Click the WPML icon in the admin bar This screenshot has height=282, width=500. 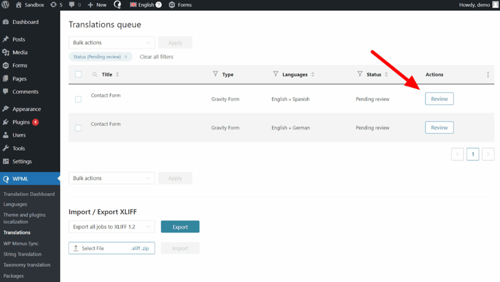pyautogui.click(x=117, y=5)
